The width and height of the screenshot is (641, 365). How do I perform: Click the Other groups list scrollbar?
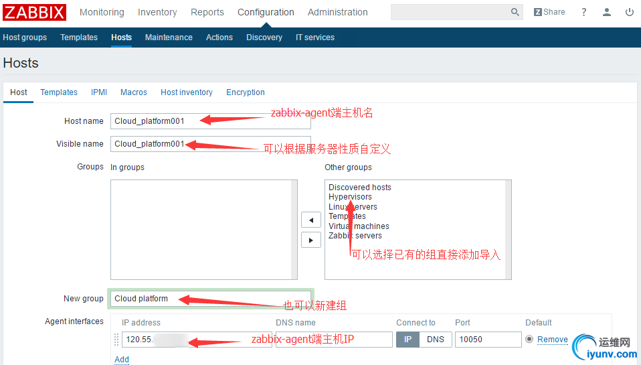click(508, 230)
